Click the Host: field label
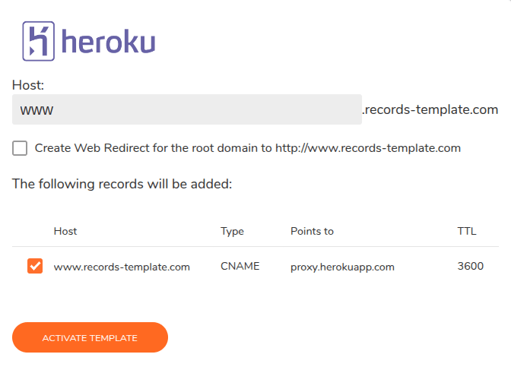Screen dimensions: 511x370 (28, 85)
